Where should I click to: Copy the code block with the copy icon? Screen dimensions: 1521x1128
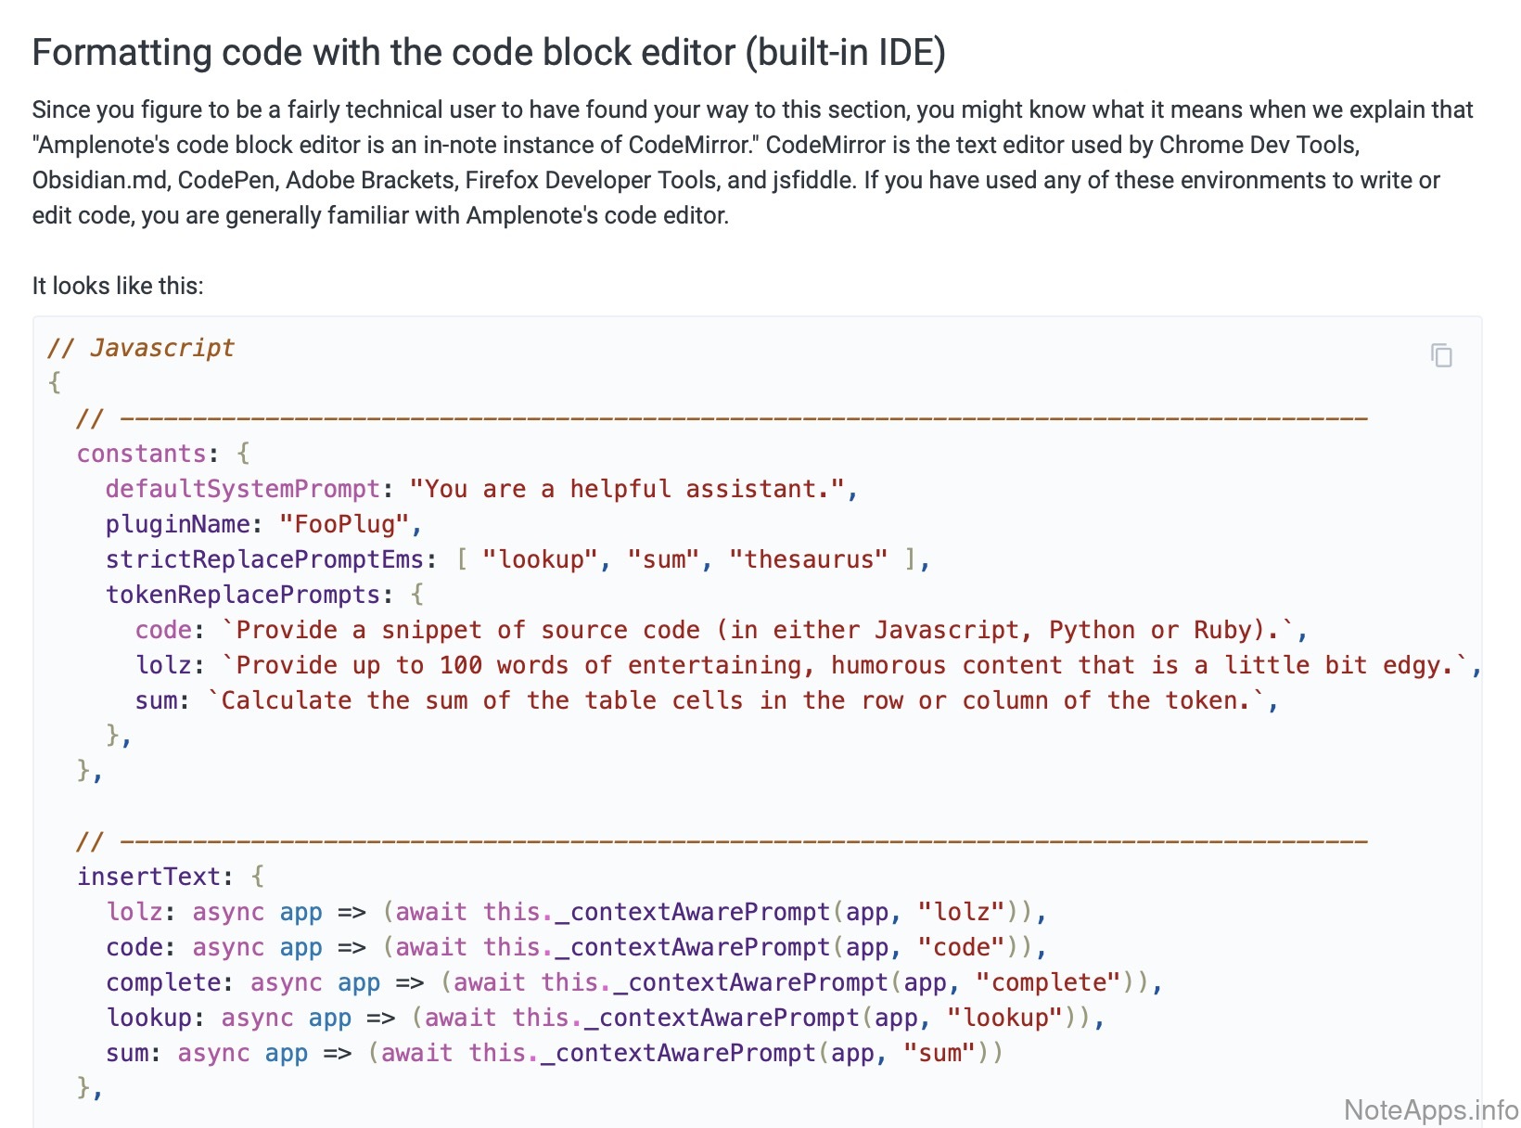pos(1441,355)
